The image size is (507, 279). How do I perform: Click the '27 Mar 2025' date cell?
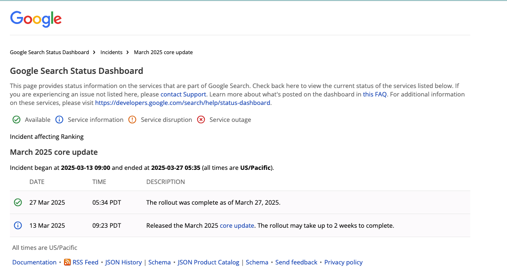[x=47, y=202]
